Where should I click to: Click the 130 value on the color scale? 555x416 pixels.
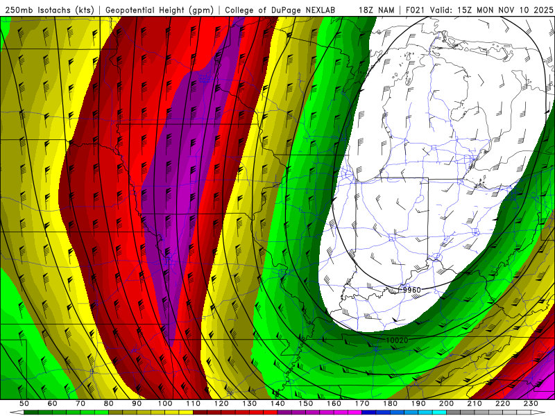[250, 404]
